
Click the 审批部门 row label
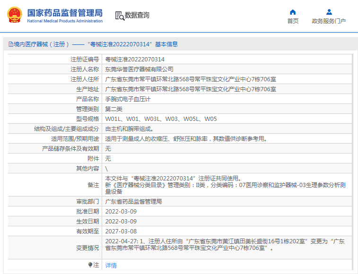87,201
